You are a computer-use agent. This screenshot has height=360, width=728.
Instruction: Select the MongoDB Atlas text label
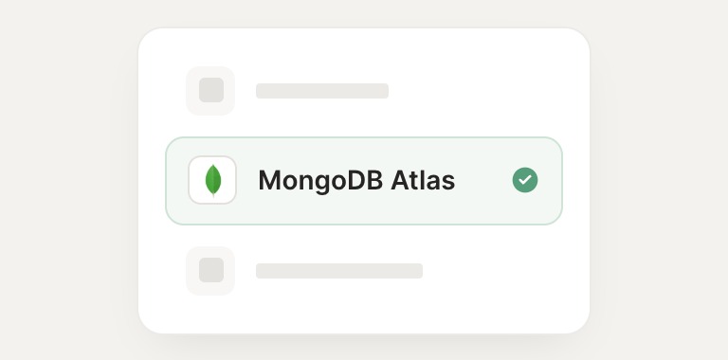[x=356, y=180]
